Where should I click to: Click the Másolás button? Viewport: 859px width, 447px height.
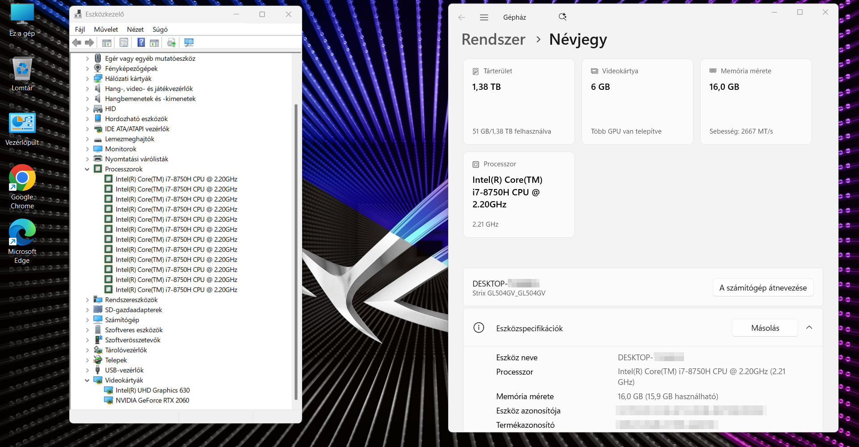[x=765, y=328]
